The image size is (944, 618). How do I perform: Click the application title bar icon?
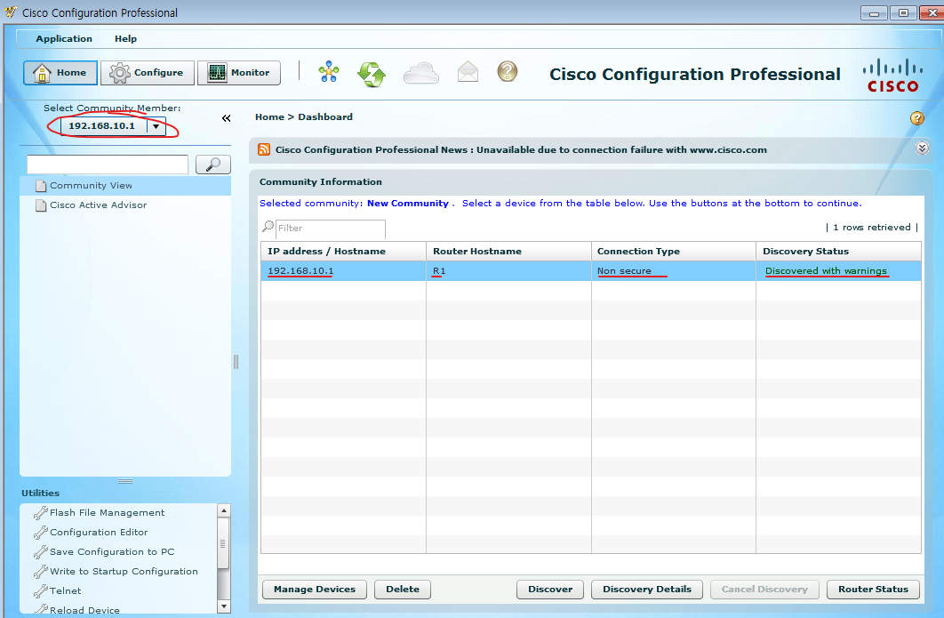(11, 12)
